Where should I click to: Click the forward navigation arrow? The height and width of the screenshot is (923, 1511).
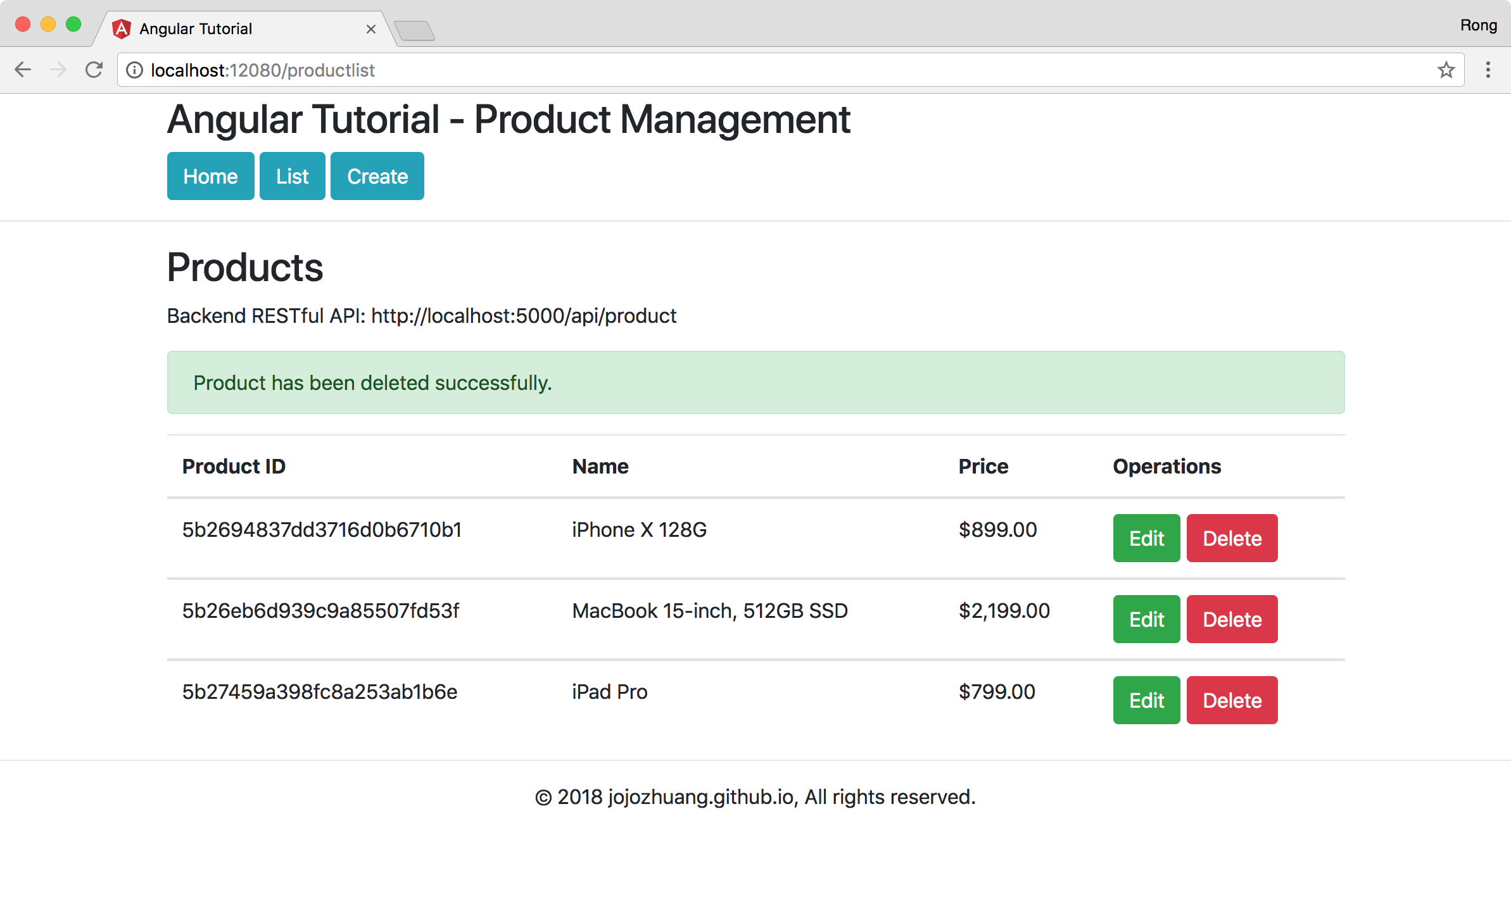[58, 70]
